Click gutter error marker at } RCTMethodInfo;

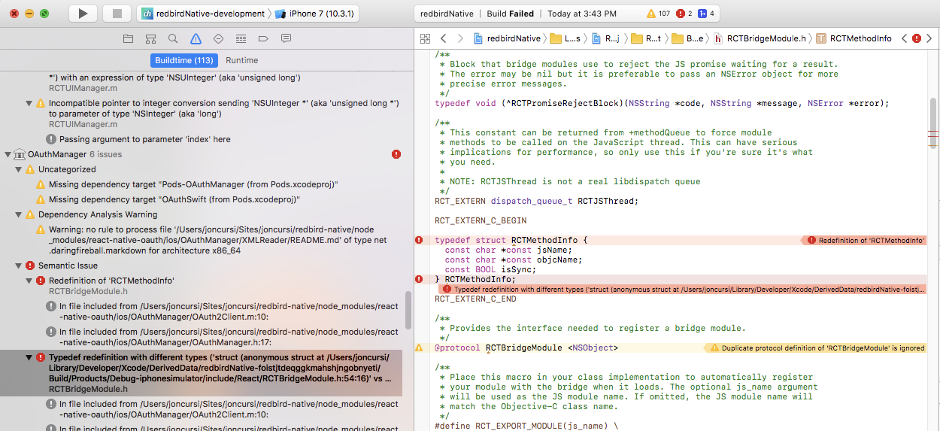click(x=419, y=279)
